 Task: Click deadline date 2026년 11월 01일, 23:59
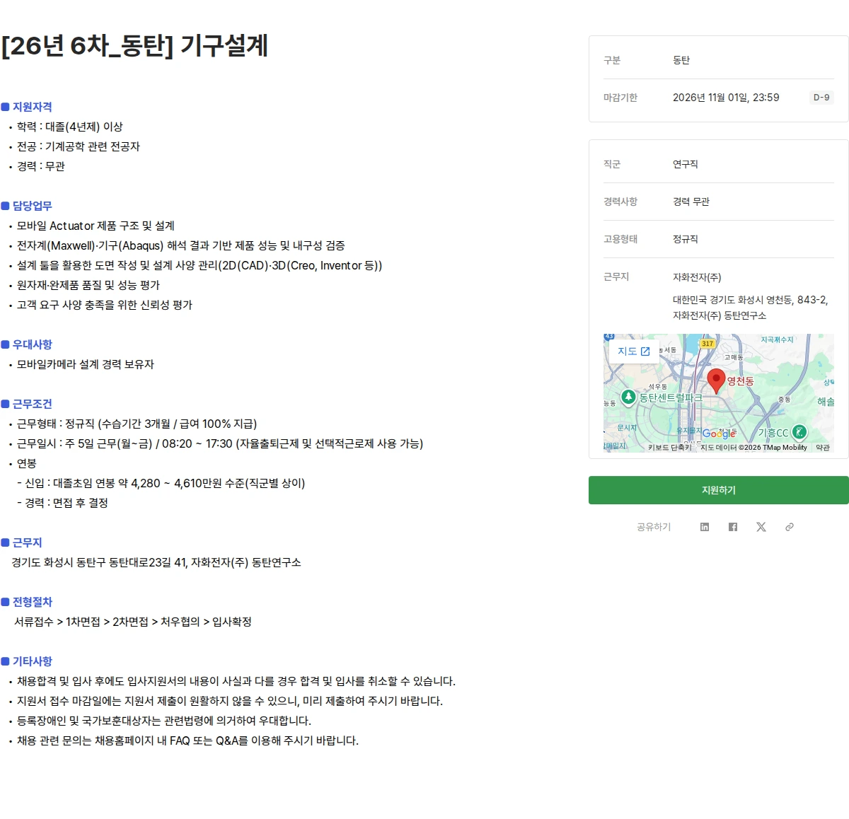pos(726,98)
